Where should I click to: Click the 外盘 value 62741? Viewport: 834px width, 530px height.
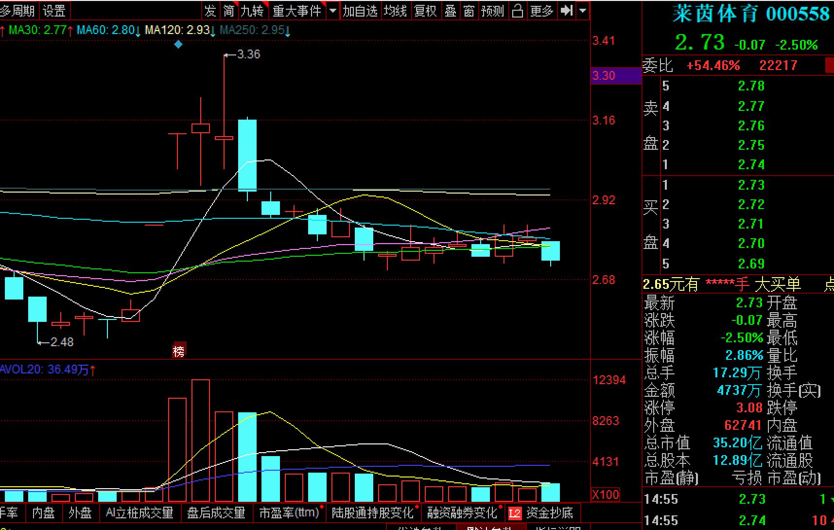pos(743,425)
